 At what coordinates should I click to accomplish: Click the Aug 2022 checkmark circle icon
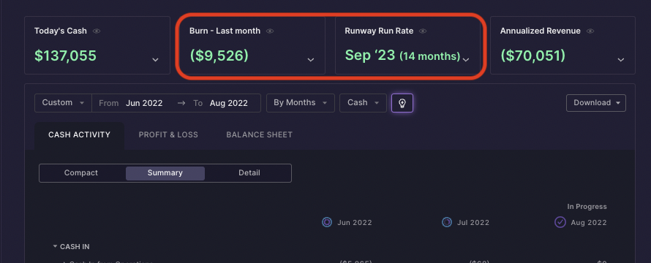(560, 222)
